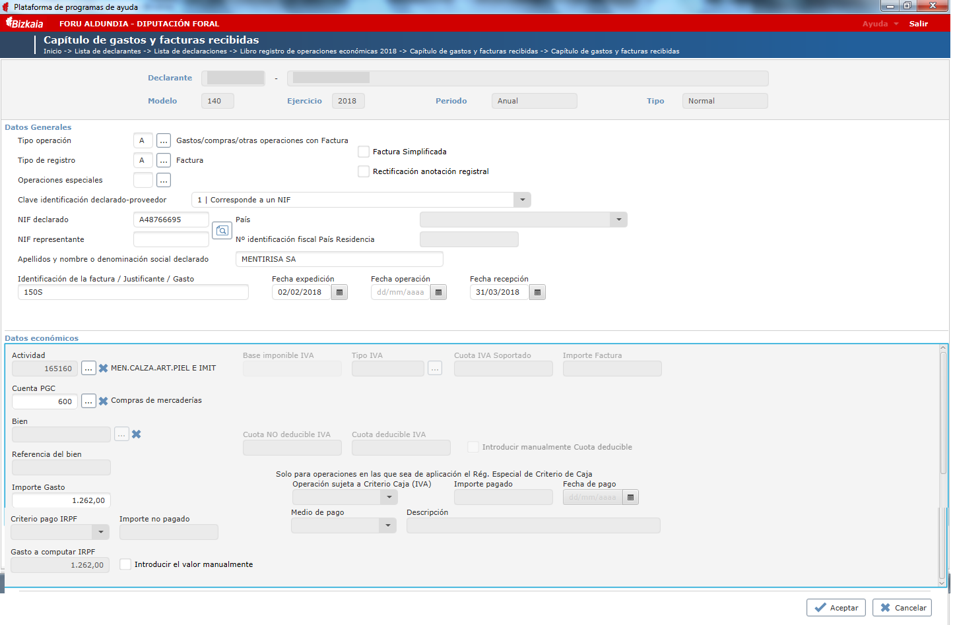Open the Tipo IVA lookup button

435,369
